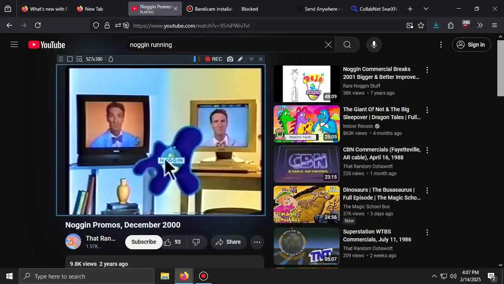Click the site security padlock icon
Image resolution: width=504 pixels, height=284 pixels.
tap(107, 25)
